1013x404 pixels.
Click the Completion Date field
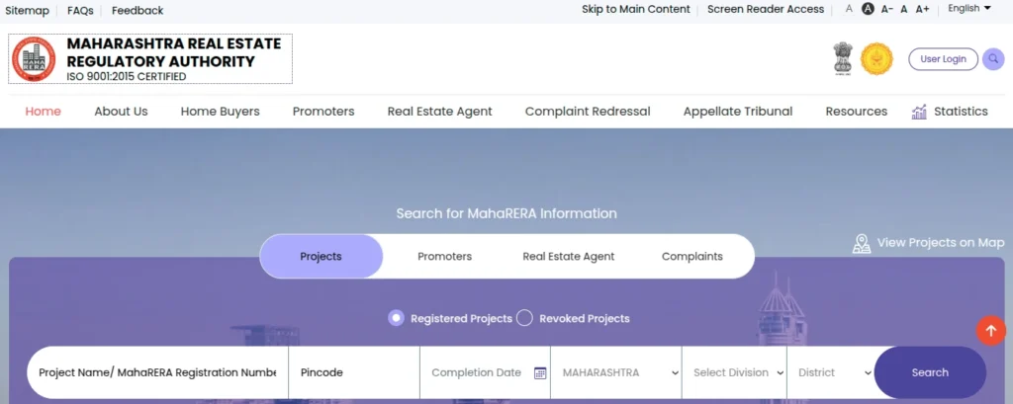tap(485, 372)
